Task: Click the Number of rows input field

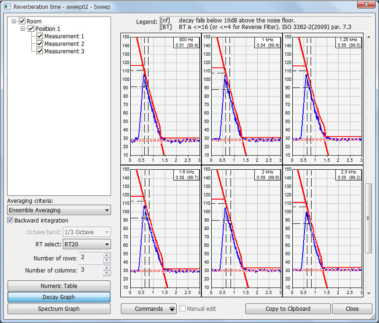Action: pyautogui.click(x=91, y=258)
